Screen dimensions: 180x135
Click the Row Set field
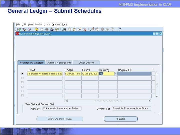[62, 108]
